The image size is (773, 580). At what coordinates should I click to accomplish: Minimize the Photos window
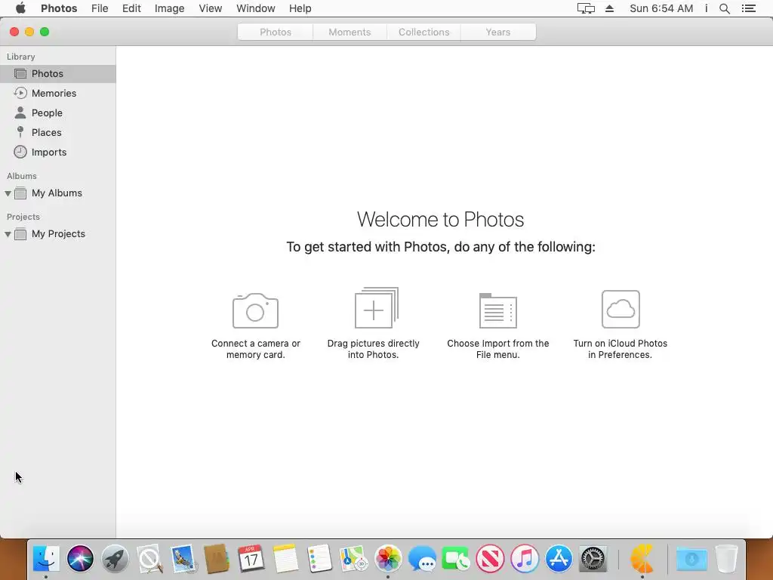(29, 32)
